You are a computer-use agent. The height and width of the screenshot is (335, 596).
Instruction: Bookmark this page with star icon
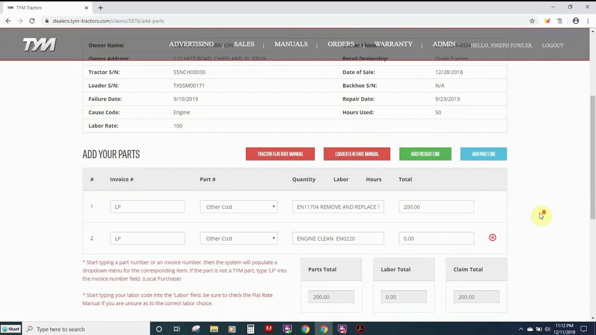(x=532, y=21)
